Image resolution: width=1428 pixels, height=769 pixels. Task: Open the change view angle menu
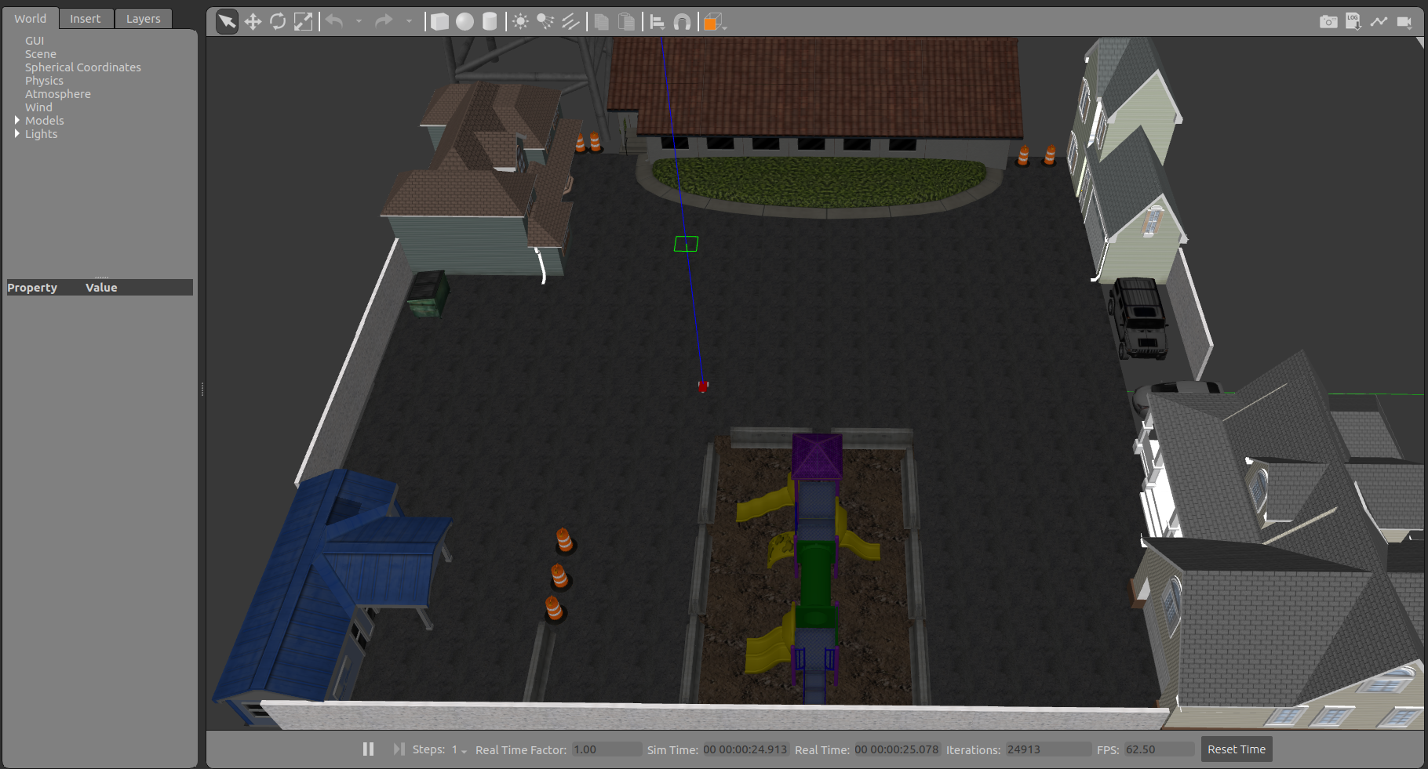click(713, 22)
